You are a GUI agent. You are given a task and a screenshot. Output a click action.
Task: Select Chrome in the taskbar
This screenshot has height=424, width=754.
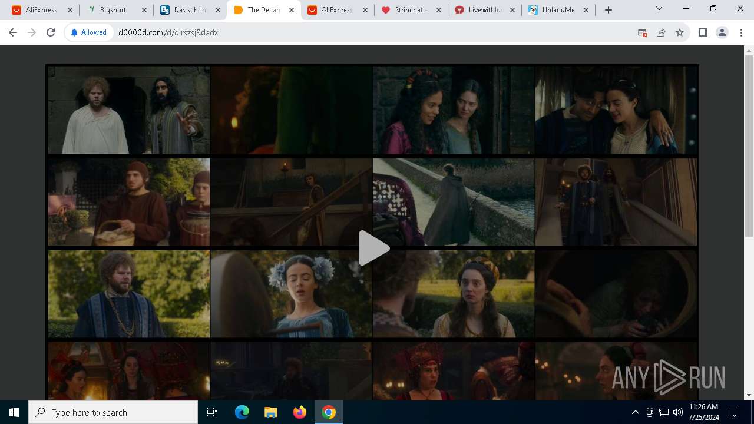click(x=328, y=412)
